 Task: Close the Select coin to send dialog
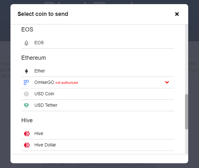pos(177,14)
